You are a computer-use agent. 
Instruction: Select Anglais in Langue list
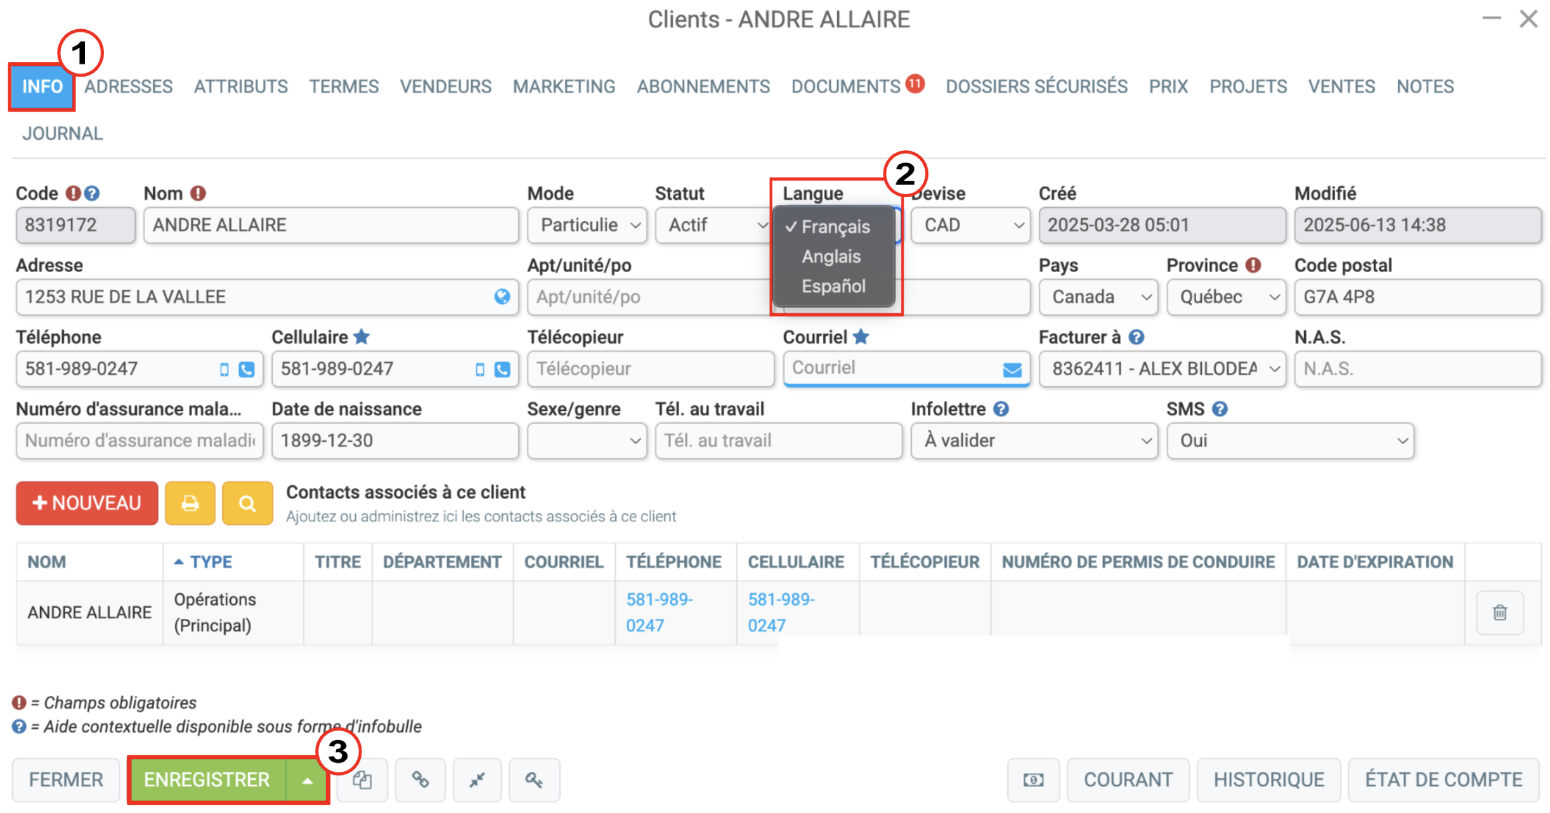831,257
